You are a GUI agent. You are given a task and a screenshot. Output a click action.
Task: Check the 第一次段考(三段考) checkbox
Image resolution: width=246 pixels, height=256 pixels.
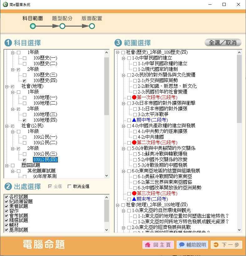[129, 98]
